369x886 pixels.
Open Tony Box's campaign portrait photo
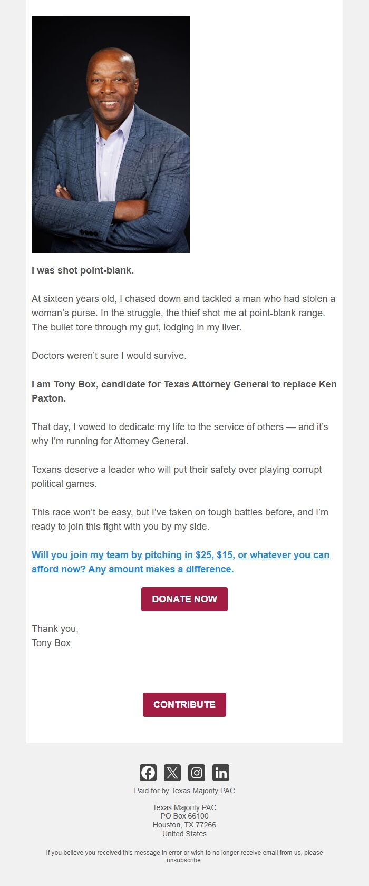[x=111, y=134]
